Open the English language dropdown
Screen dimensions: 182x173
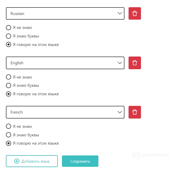tap(65, 63)
